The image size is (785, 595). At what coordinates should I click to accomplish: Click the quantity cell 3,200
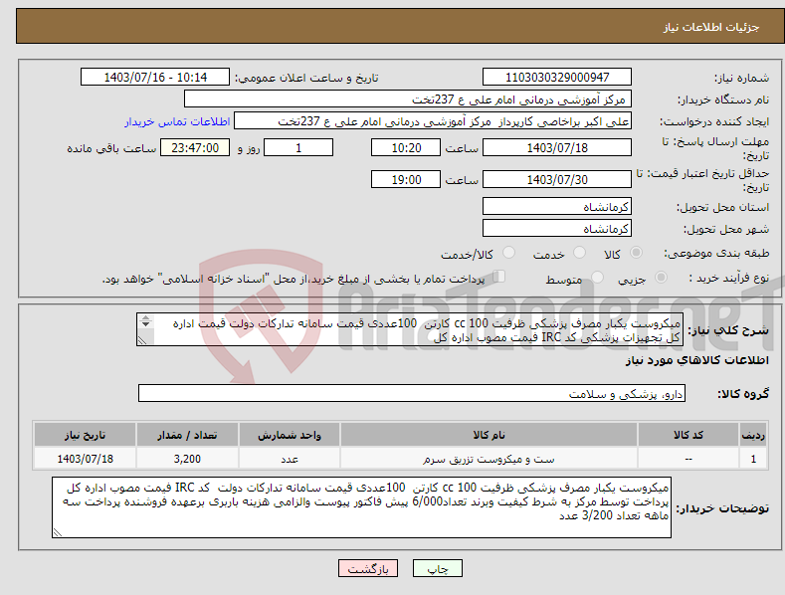tap(187, 459)
